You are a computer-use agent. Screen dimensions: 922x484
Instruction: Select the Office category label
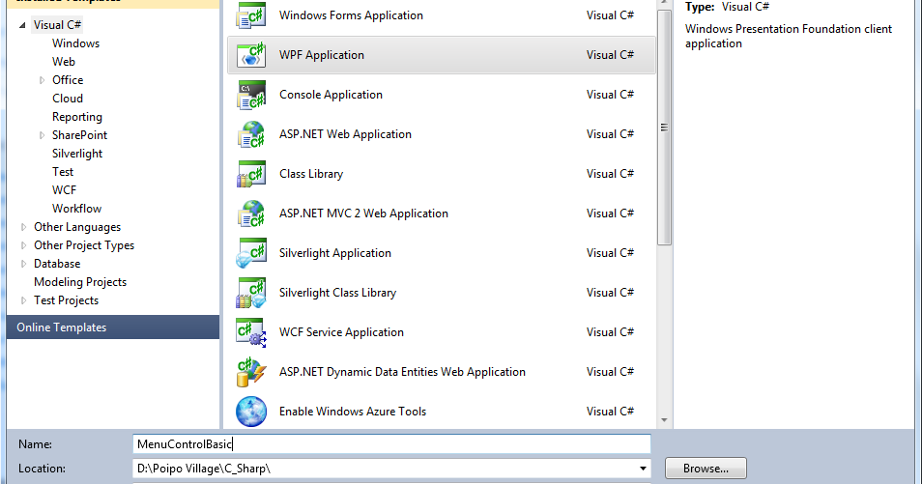[x=68, y=80]
